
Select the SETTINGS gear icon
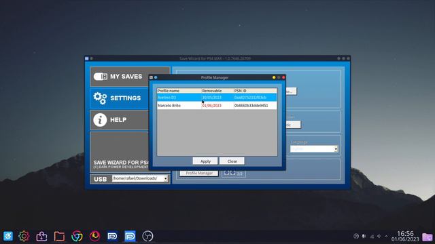[x=100, y=98]
